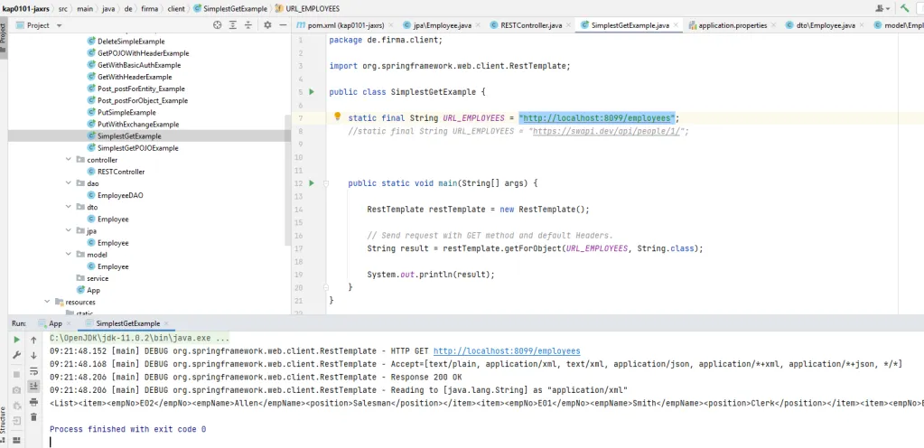Viewport: 924px width, 448px height.
Task: Collapse the controller package folder
Action: coord(69,160)
